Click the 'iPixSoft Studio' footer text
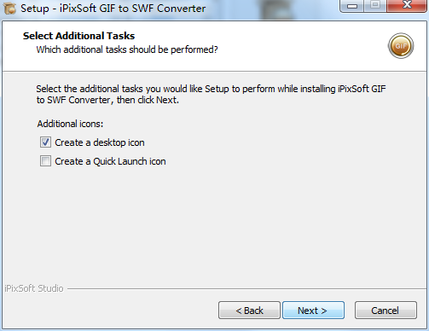429x331 pixels. [x=34, y=288]
